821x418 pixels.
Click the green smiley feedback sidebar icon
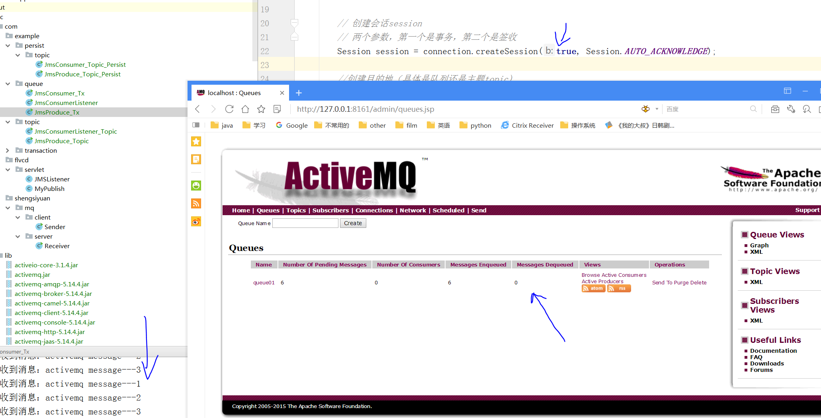point(196,185)
